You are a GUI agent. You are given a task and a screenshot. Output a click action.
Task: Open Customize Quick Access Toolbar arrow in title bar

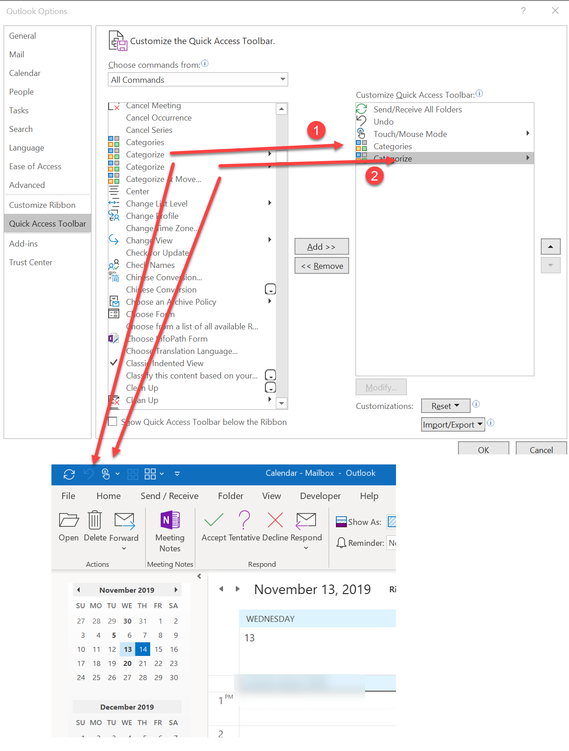(x=177, y=474)
